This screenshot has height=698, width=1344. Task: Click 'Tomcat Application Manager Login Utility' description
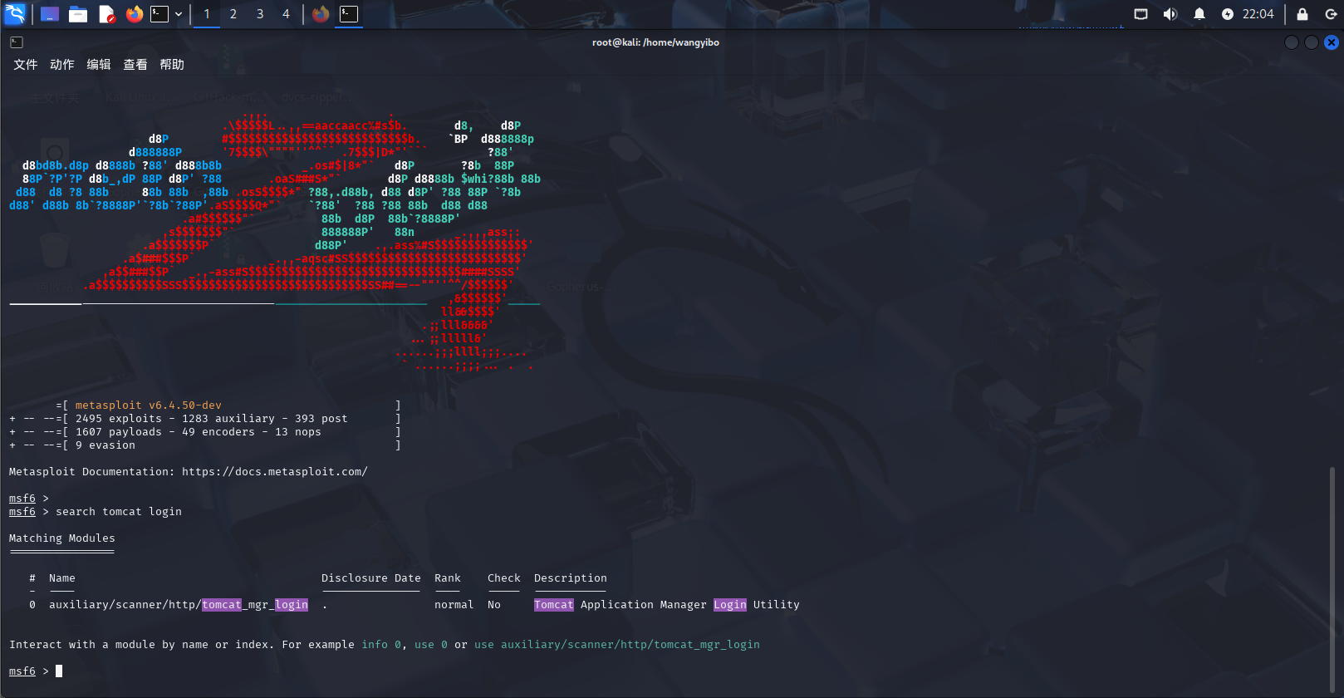click(x=667, y=605)
